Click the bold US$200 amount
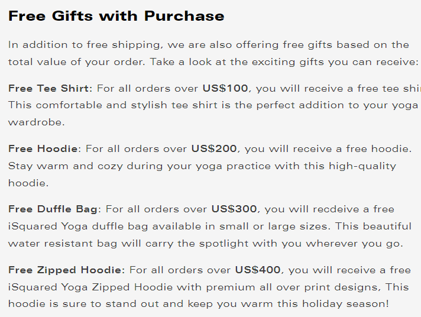 [214, 148]
